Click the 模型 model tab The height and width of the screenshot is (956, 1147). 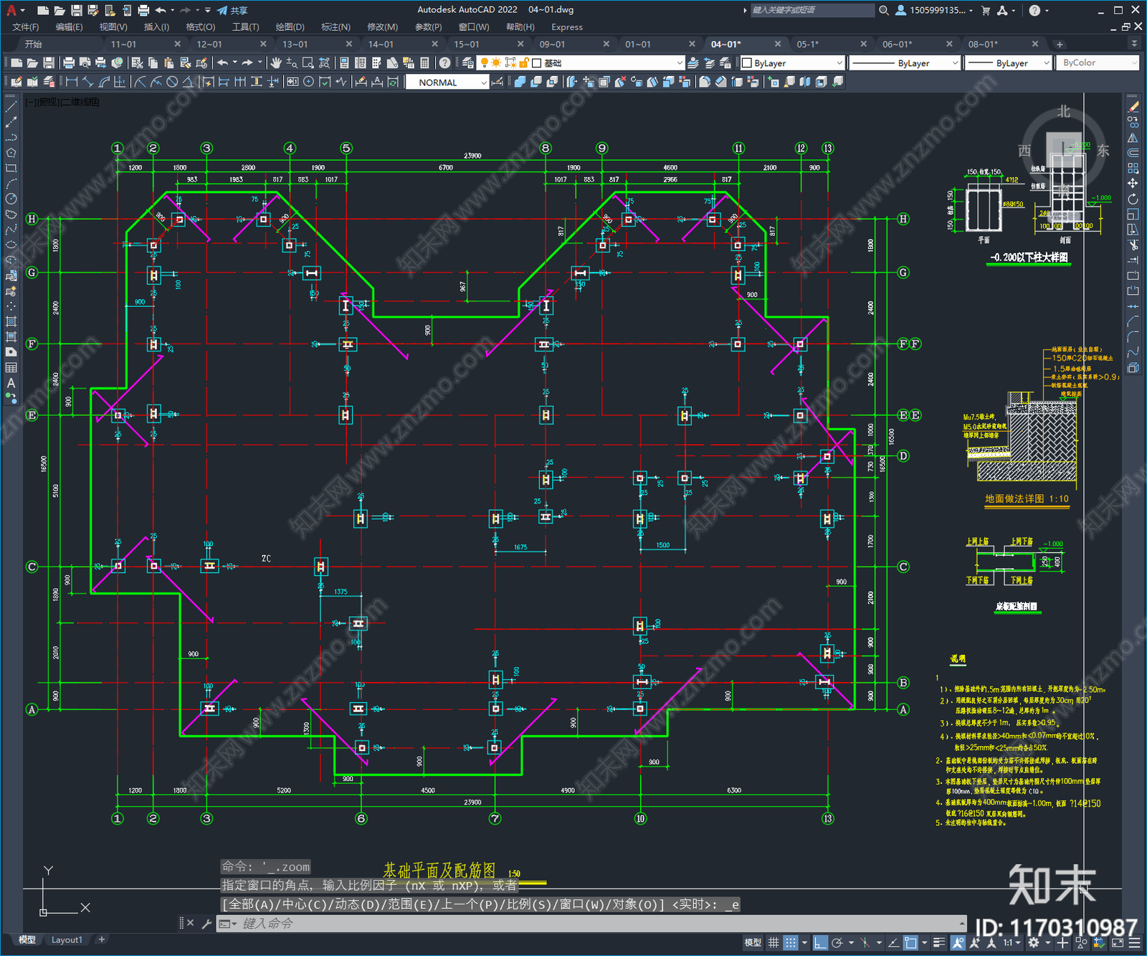[27, 940]
